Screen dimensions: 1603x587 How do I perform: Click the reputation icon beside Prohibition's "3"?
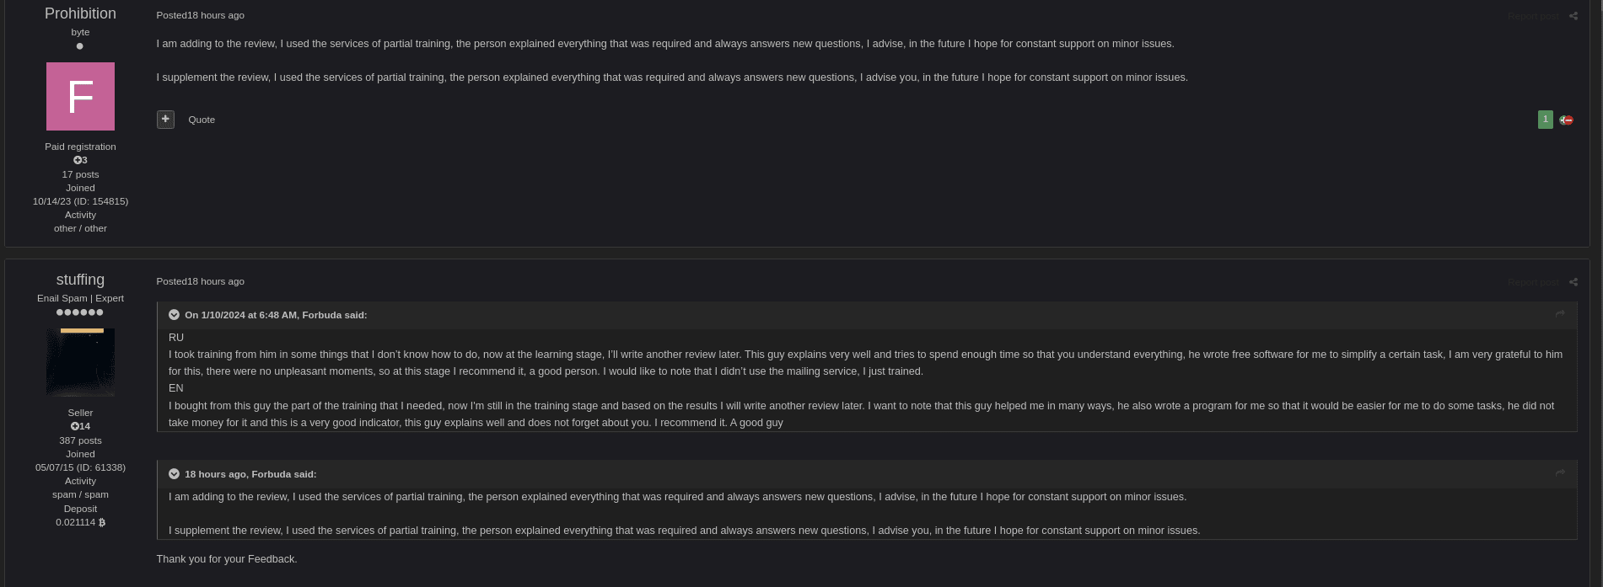click(x=76, y=160)
